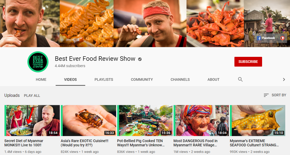
Task: Click the verified checkmark badge next to channel name
Action: coord(140,59)
